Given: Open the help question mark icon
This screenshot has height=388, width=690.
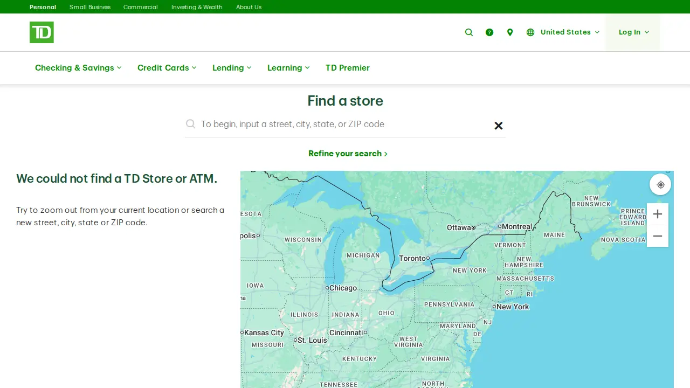Looking at the screenshot, I should pos(489,32).
